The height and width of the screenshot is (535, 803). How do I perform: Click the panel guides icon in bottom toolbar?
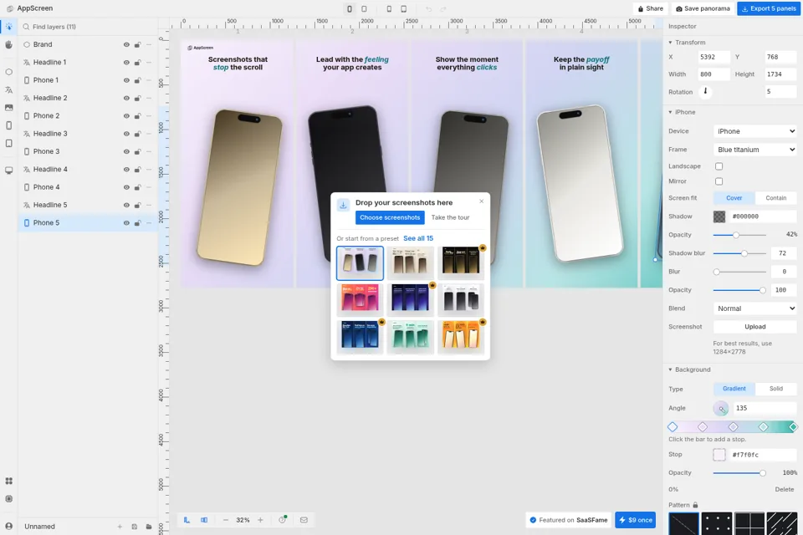pos(204,520)
